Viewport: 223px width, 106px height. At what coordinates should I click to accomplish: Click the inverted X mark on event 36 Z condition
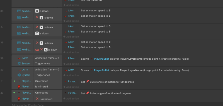point(37,17)
